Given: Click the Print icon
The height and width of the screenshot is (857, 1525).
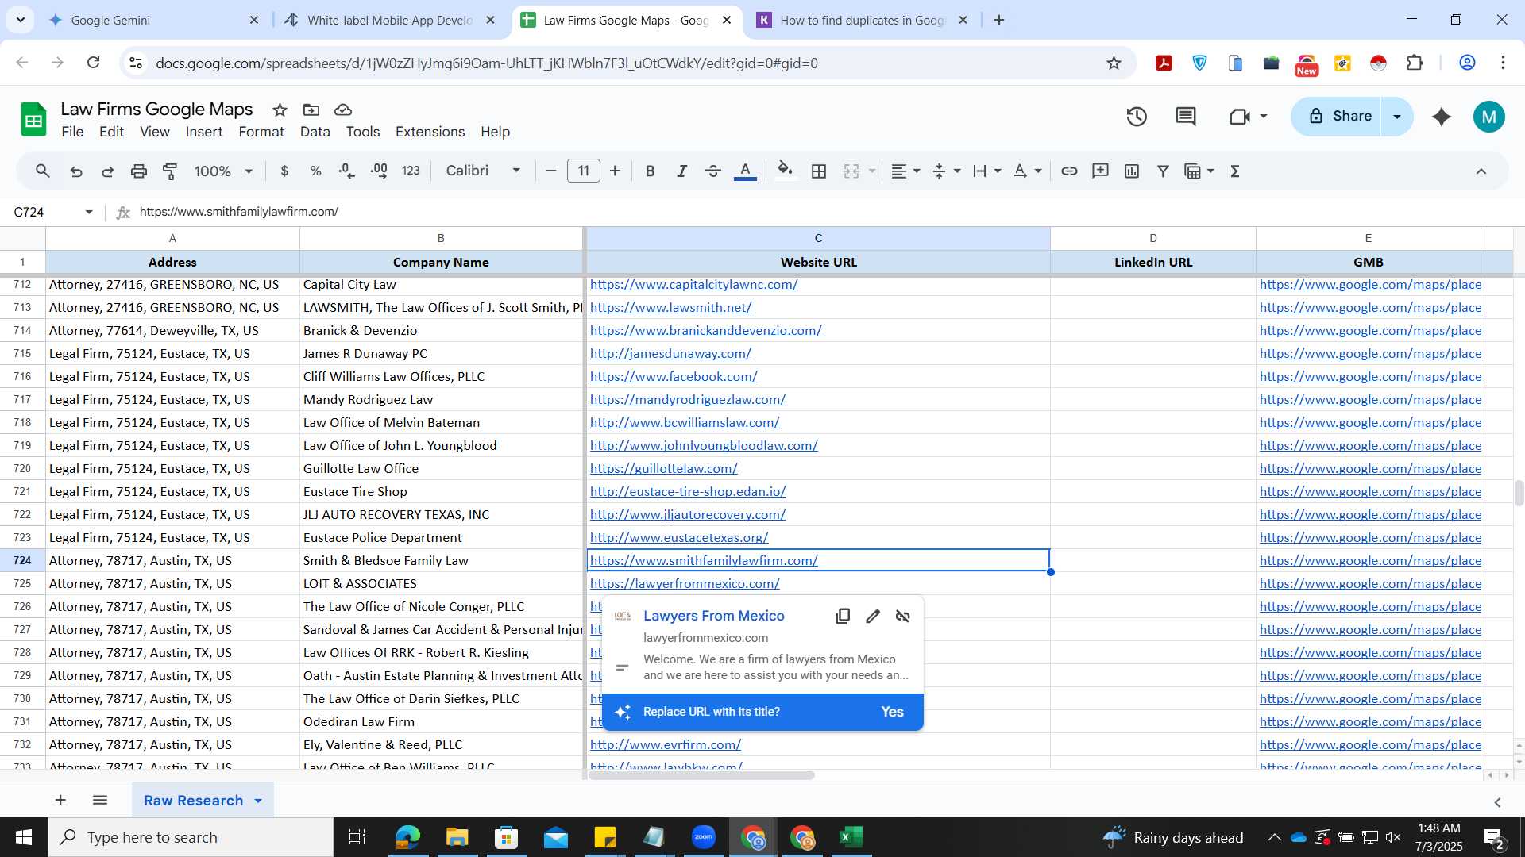Looking at the screenshot, I should tap(139, 171).
